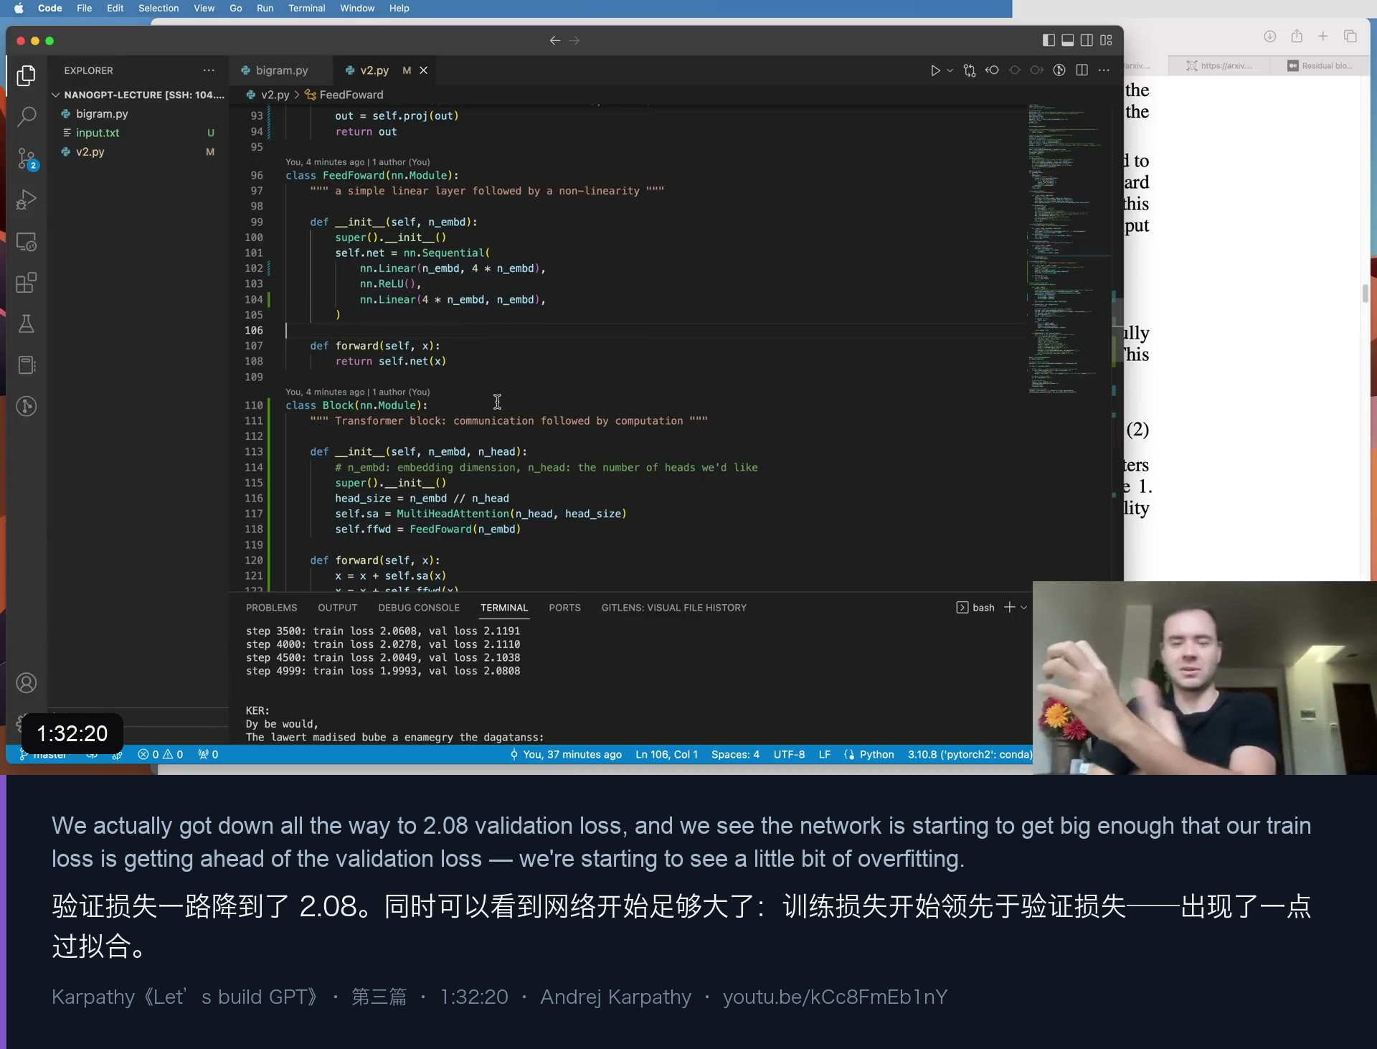Change encoding via 'UTF-8' status item
1377x1049 pixels.
(x=789, y=755)
